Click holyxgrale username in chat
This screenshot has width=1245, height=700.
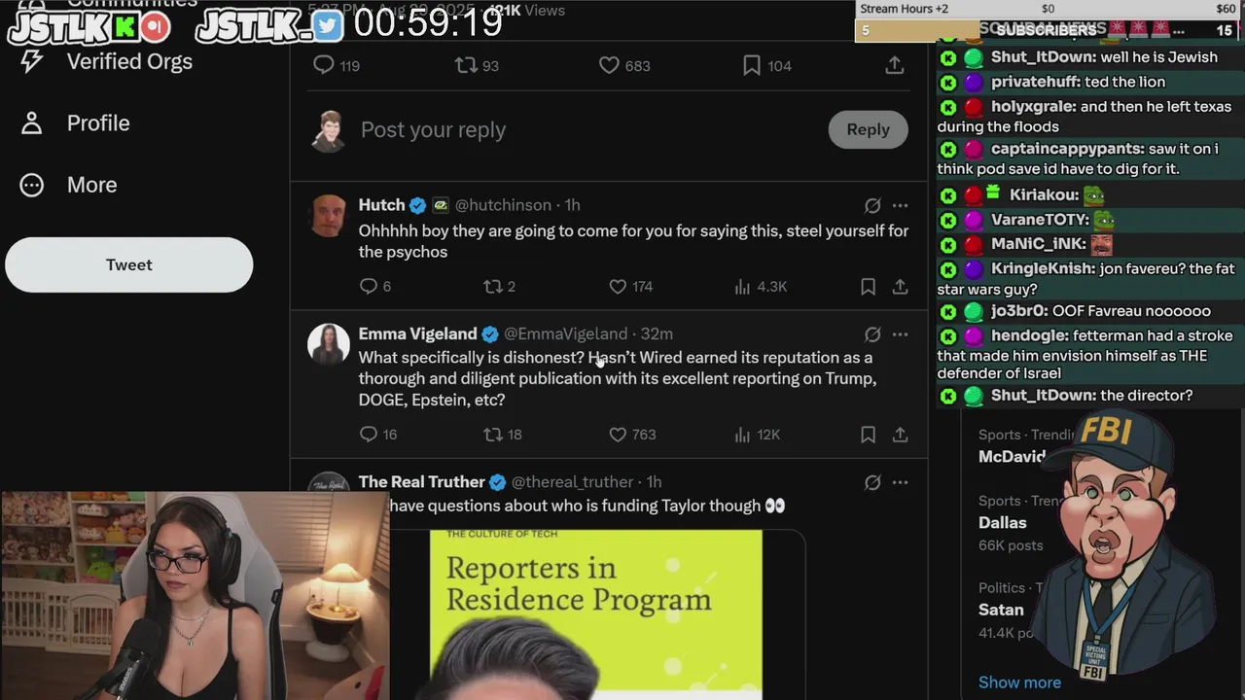(1032, 106)
